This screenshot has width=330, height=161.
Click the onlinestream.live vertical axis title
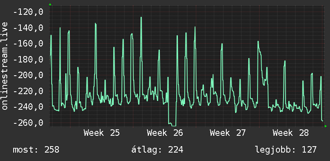pos(5,66)
